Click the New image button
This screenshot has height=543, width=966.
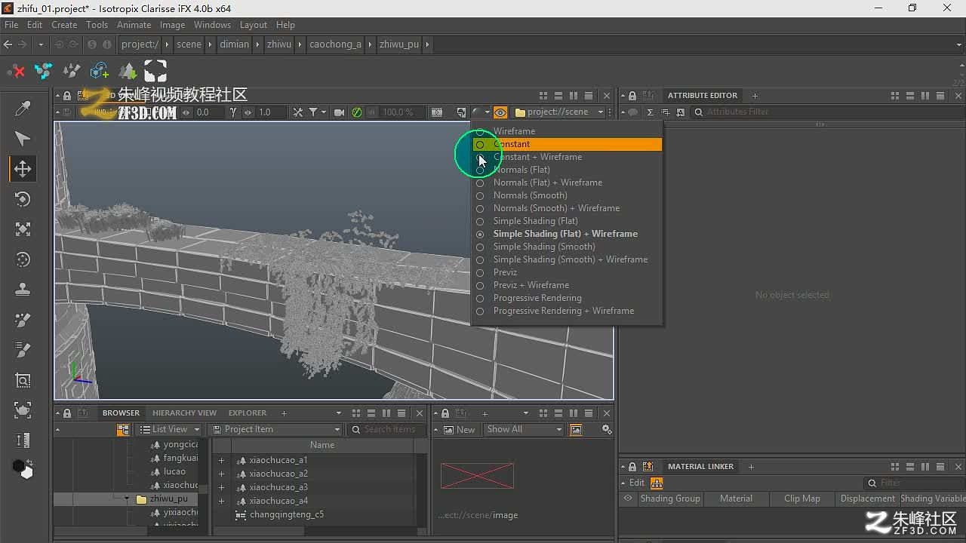click(x=459, y=430)
